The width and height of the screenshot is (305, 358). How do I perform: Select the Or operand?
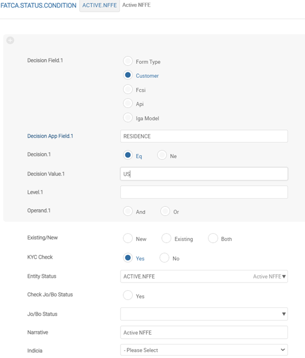pyautogui.click(x=165, y=211)
